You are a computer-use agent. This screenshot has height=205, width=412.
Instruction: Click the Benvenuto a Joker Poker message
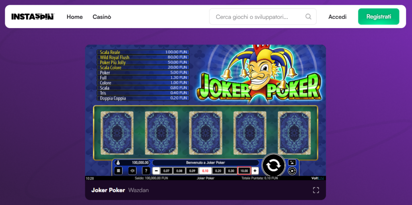pyautogui.click(x=206, y=162)
